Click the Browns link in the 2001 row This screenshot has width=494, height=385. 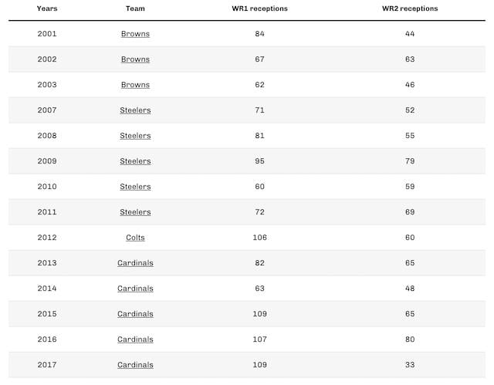pos(135,34)
